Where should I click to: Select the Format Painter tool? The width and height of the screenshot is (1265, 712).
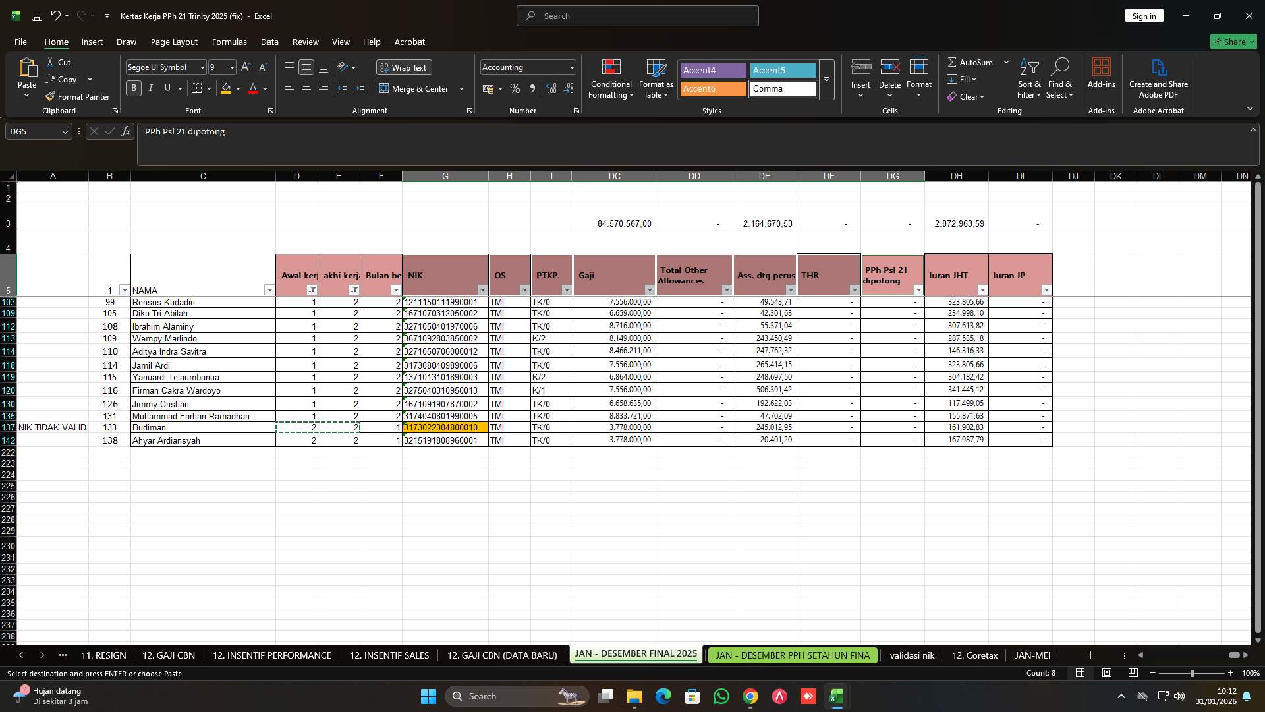coord(77,96)
